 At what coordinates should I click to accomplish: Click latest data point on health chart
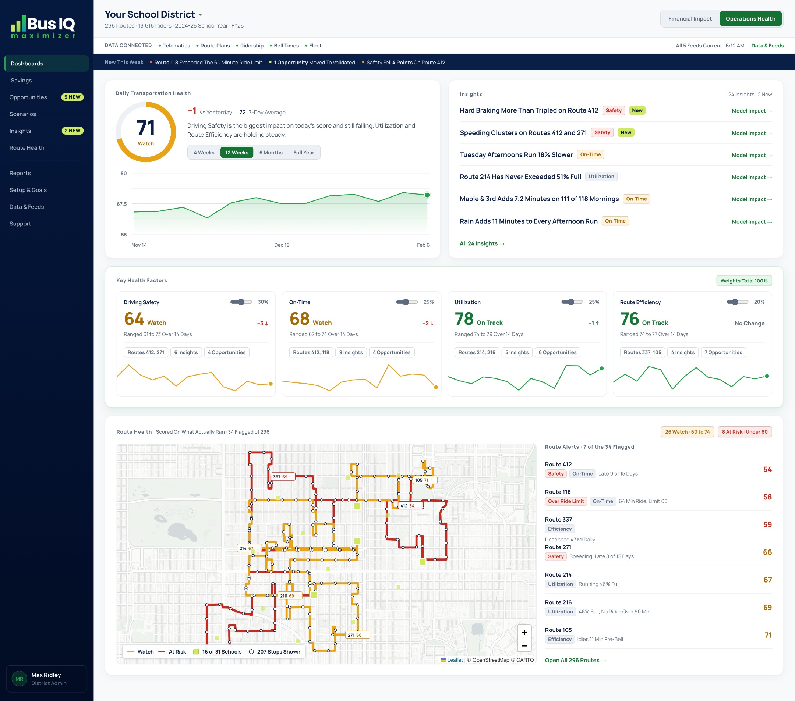coord(427,195)
